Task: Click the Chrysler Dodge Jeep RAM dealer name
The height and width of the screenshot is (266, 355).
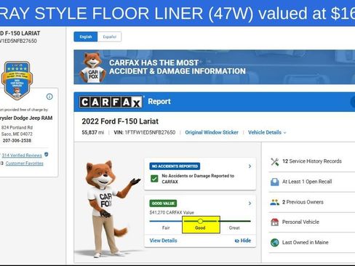Action: point(26,118)
